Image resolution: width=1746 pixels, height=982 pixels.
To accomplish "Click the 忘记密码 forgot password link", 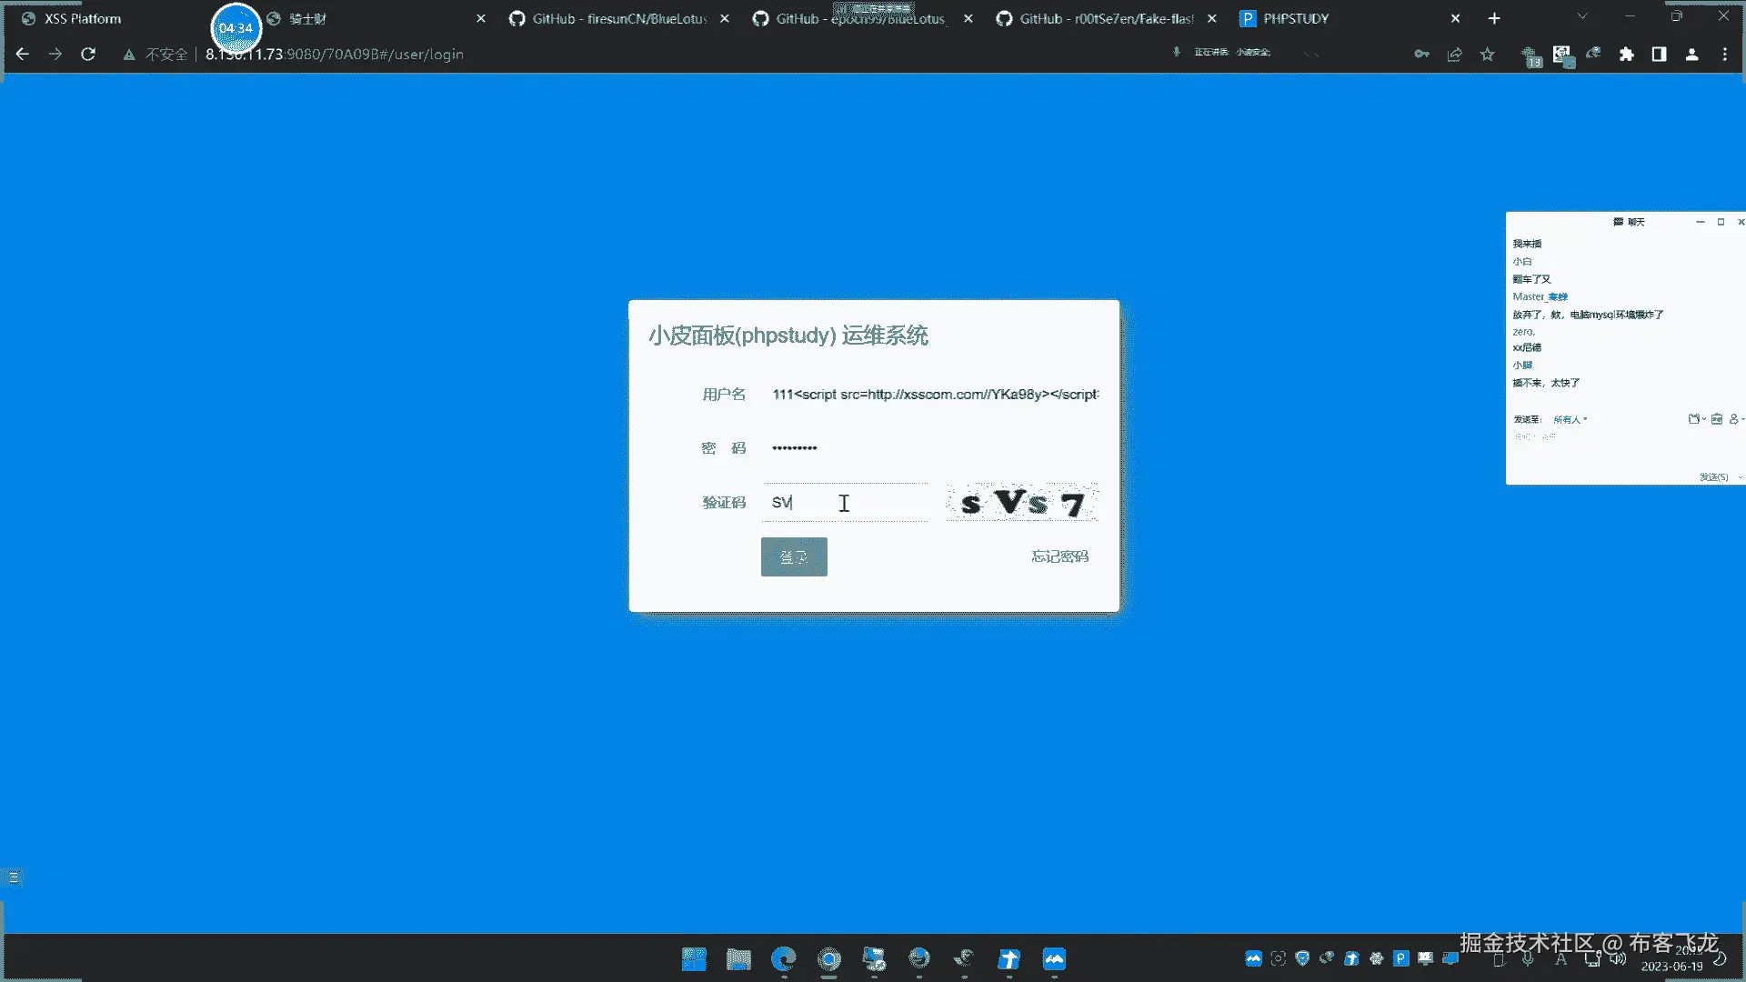I will click(1059, 556).
